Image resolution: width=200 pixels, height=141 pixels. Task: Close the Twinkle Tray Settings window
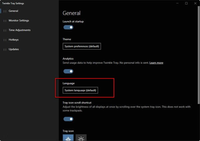click(x=195, y=3)
